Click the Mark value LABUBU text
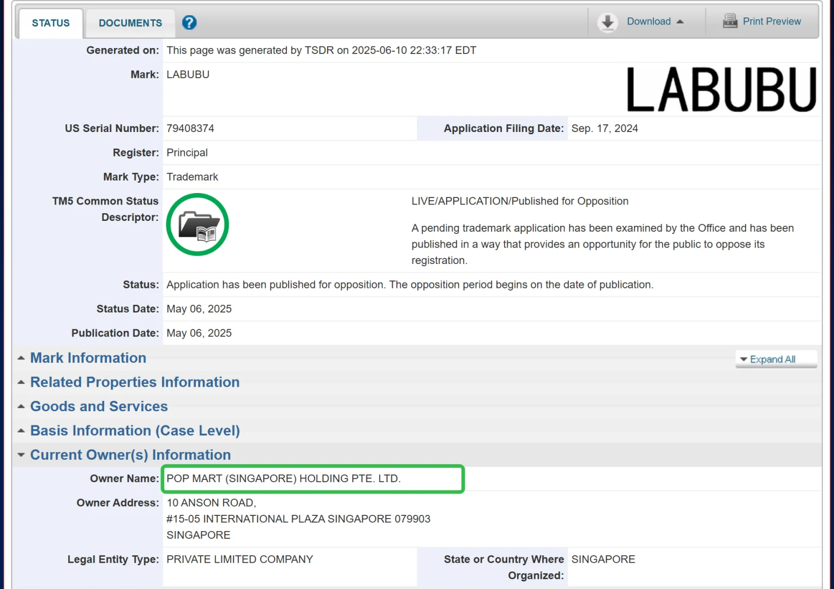 pos(188,74)
